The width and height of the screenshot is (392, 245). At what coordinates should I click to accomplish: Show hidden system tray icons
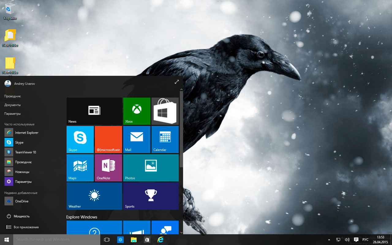[329, 240]
